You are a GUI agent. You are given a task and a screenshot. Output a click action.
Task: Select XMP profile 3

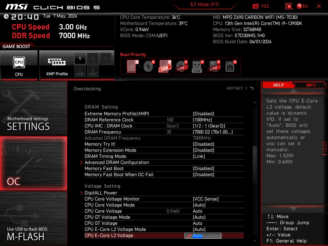click(105, 59)
